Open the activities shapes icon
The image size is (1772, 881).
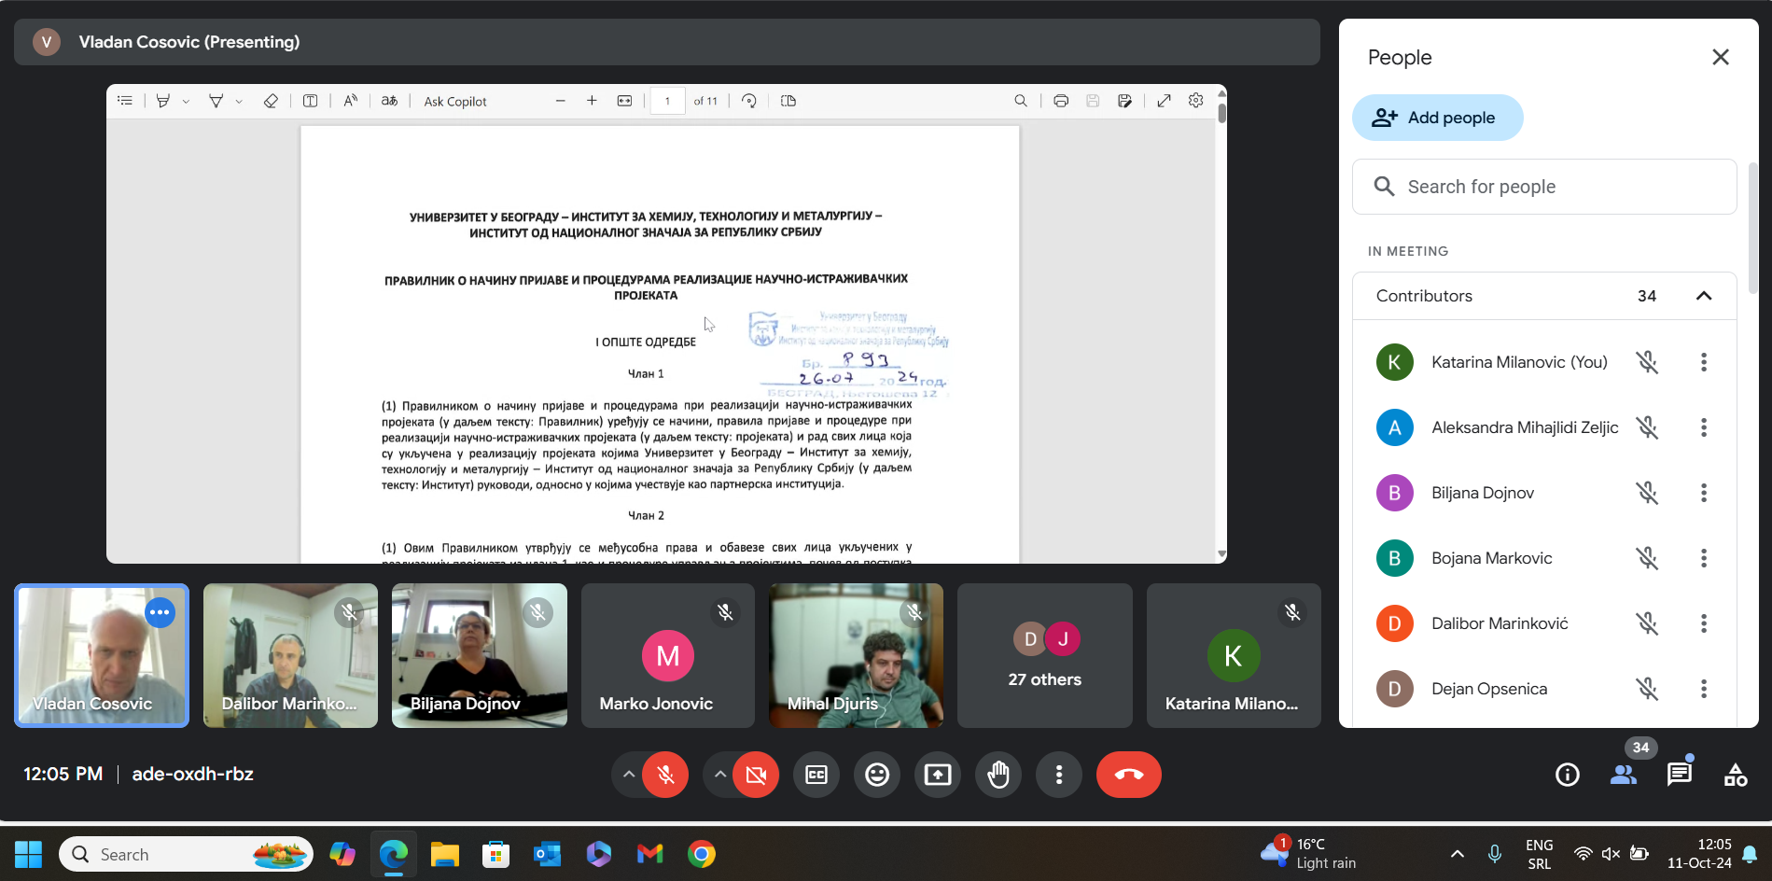point(1736,775)
